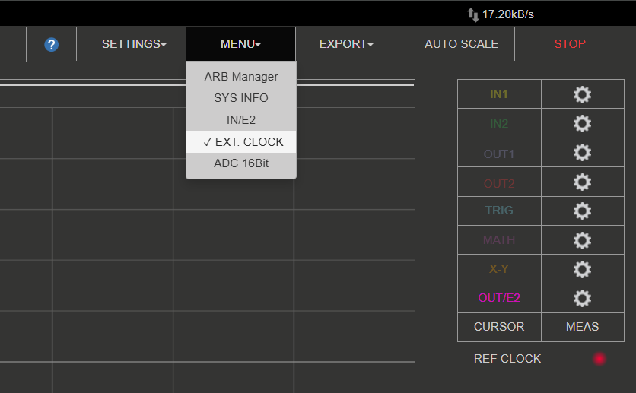Toggle the OUT2 channel
This screenshot has height=393, width=636.
(x=499, y=183)
